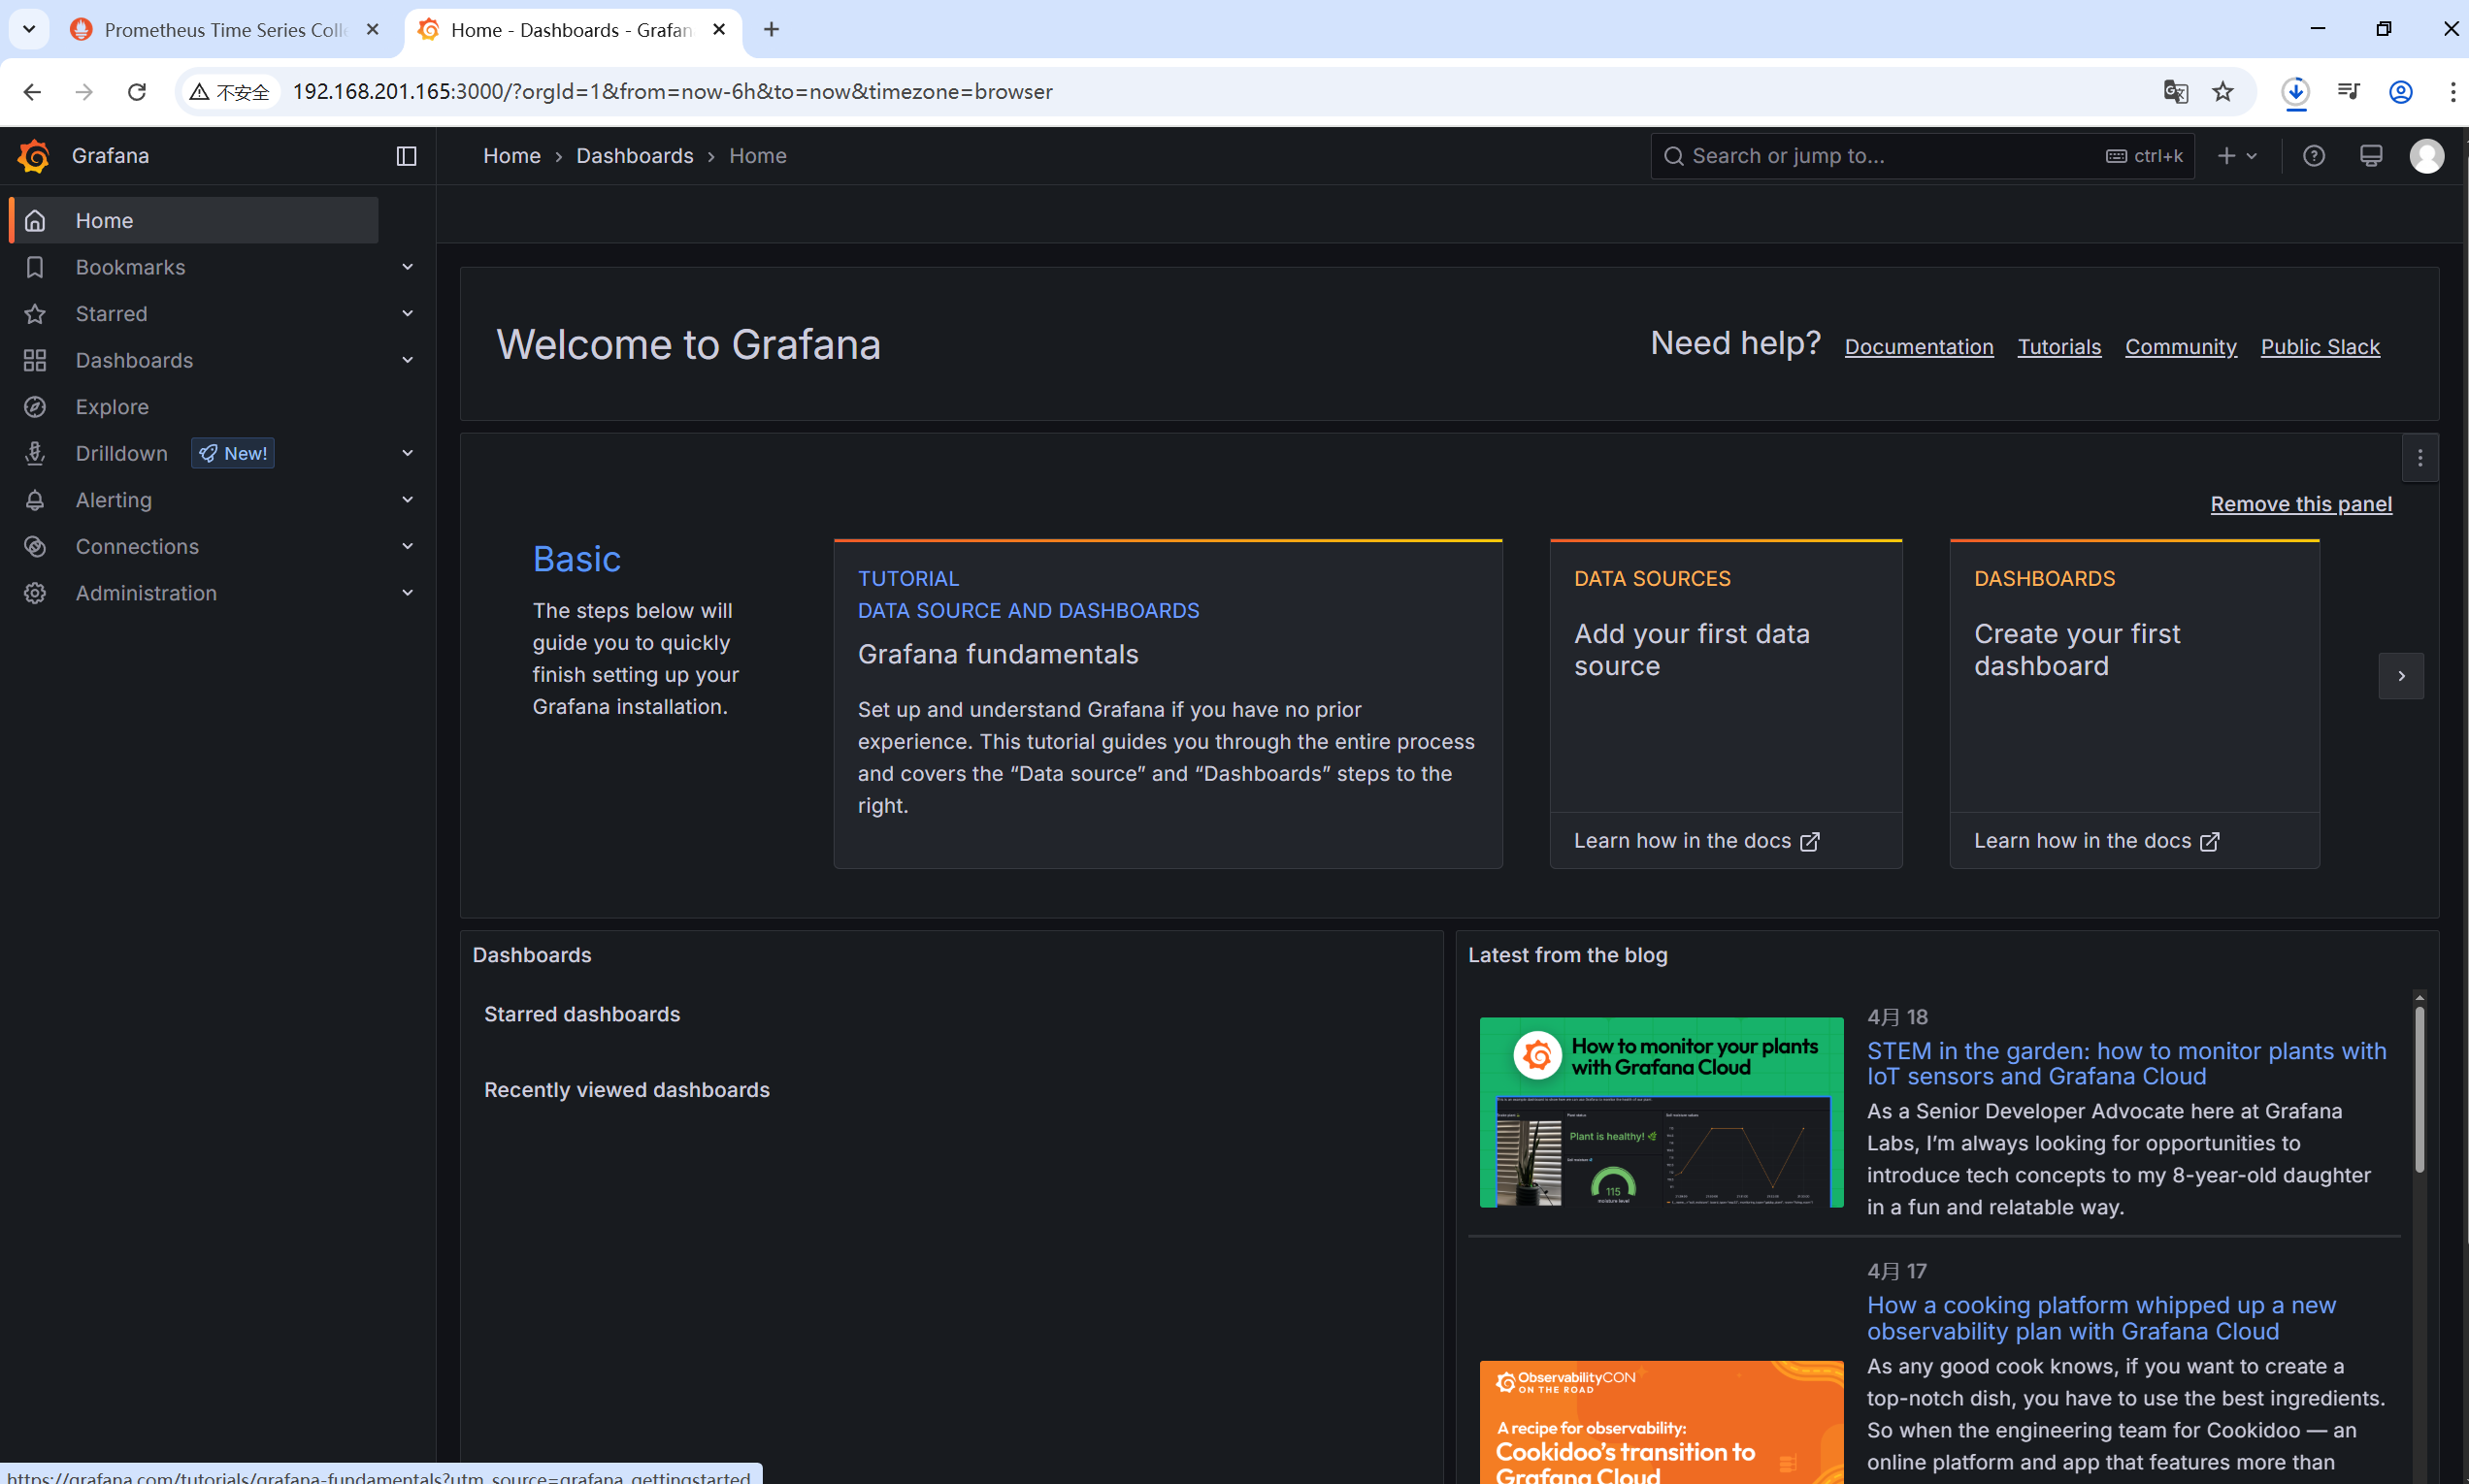Viewport: 2469px width, 1484px height.
Task: Click the user profile avatar
Action: 2427,156
